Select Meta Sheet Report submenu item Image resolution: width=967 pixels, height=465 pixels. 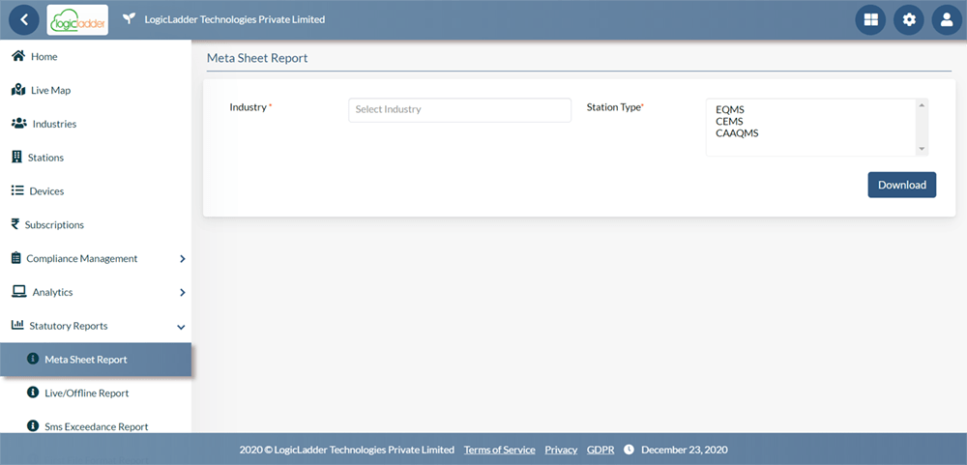tap(96, 360)
